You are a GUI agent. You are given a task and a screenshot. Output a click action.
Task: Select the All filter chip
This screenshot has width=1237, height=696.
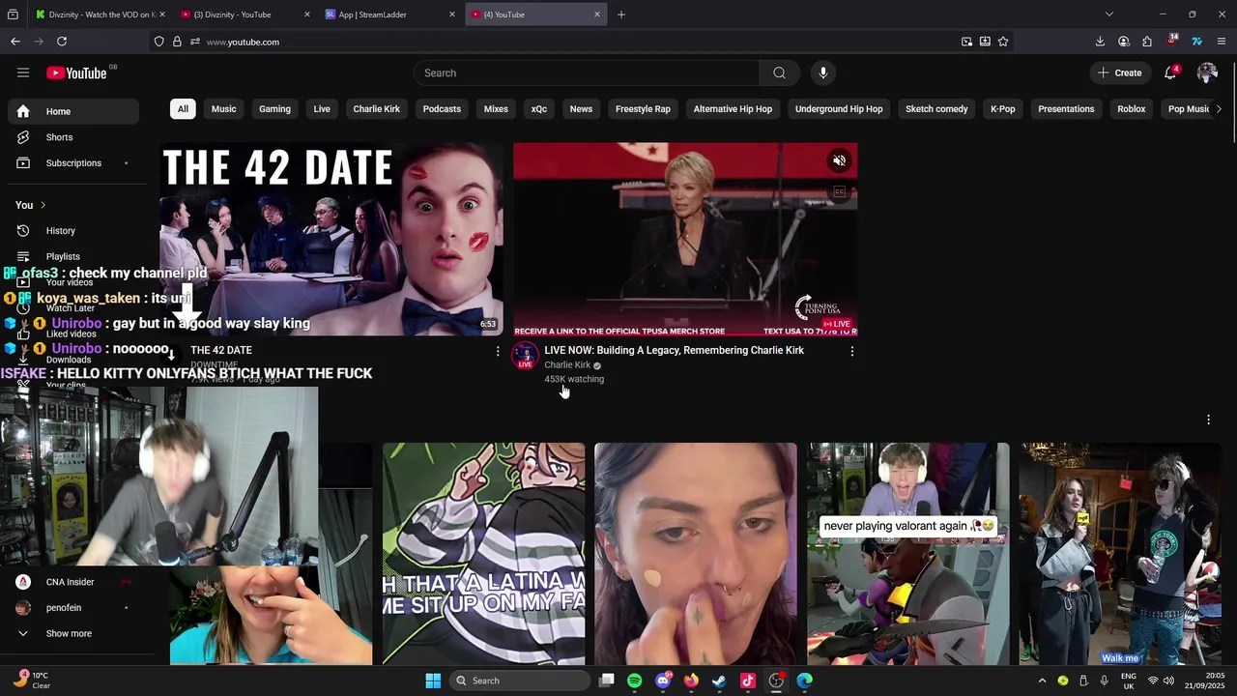183,108
